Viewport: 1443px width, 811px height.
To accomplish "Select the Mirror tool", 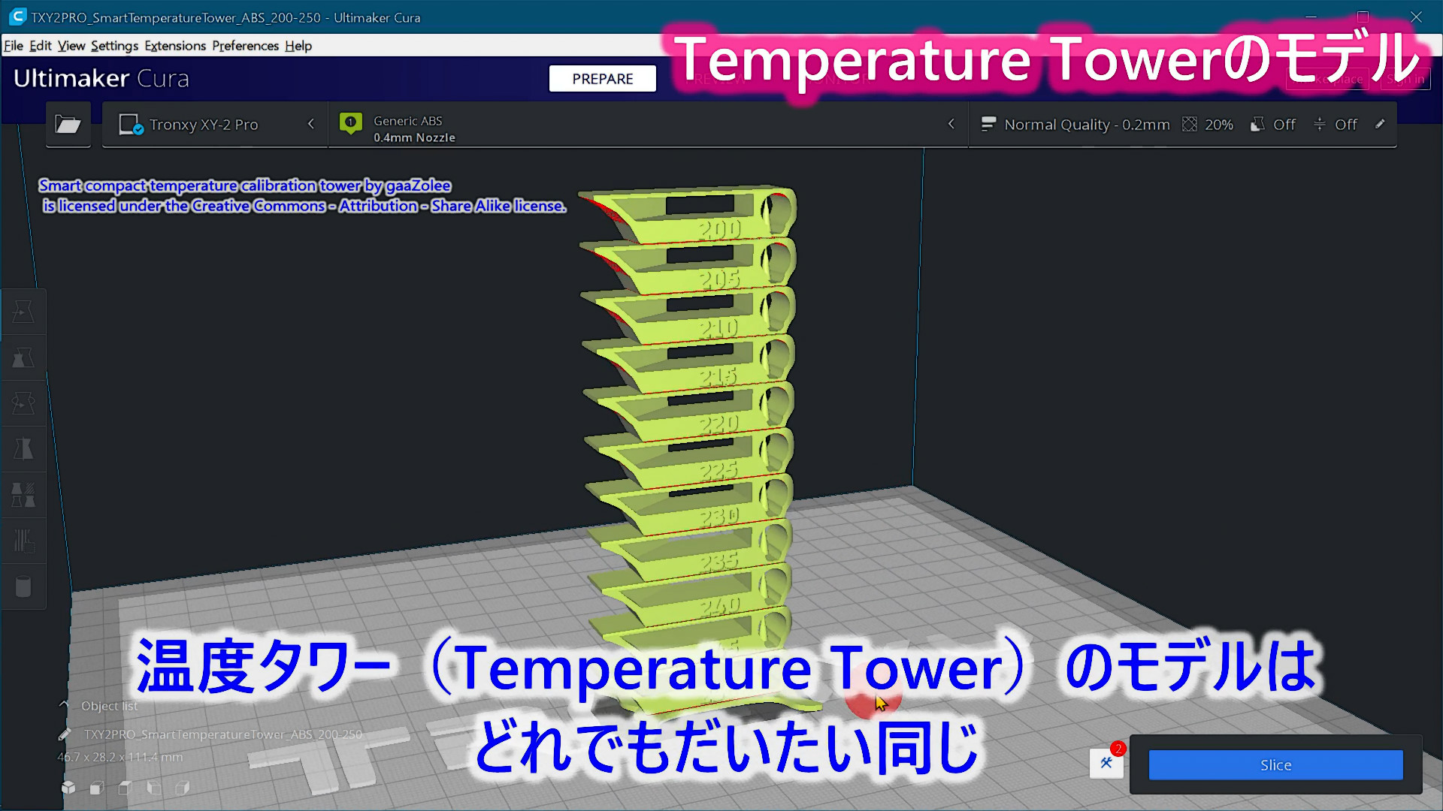I will [23, 449].
